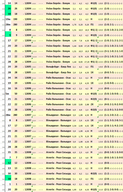Click score cell '(2-0; -; -;' in row 142
The width and height of the screenshot is (123, 192).
pyautogui.click(x=113, y=179)
